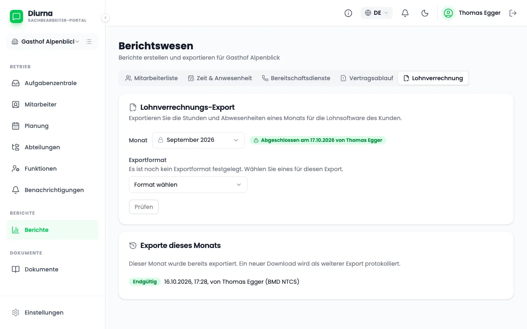Switch to the Bereitschaftsdienste tab
The width and height of the screenshot is (527, 329).
coord(296,78)
